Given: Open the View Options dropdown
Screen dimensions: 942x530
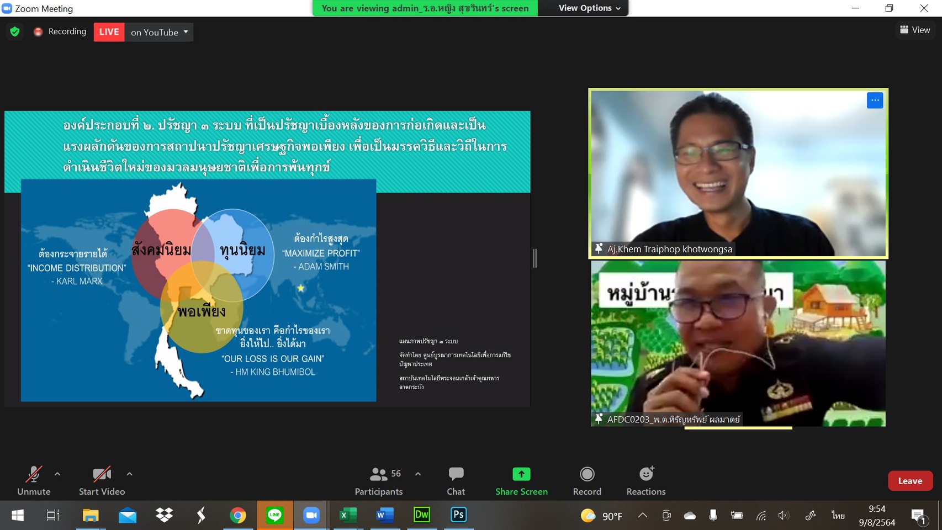Looking at the screenshot, I should [589, 8].
